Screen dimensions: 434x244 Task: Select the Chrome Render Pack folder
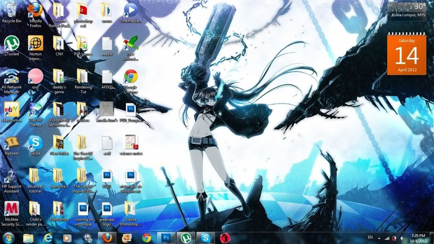click(x=59, y=15)
